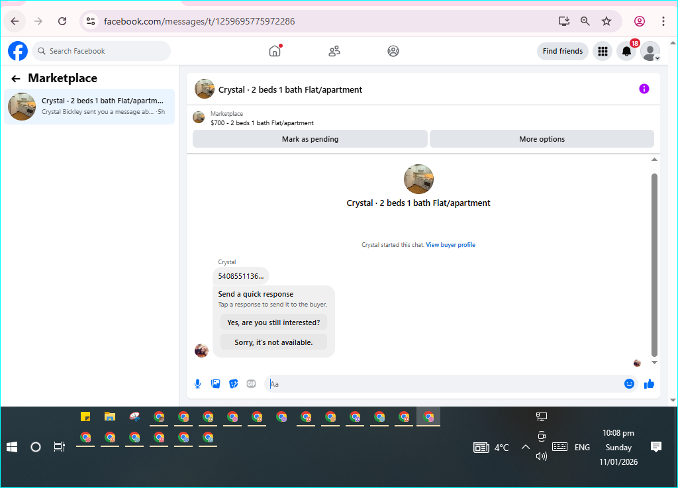Screen dimensions: 678x488
Task: Switch ENG input language indicator
Action: tap(582, 448)
